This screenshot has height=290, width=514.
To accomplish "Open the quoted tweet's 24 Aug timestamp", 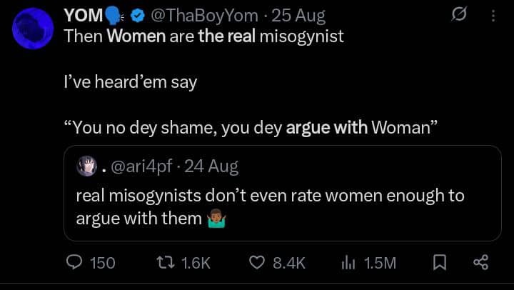I will tap(211, 167).
